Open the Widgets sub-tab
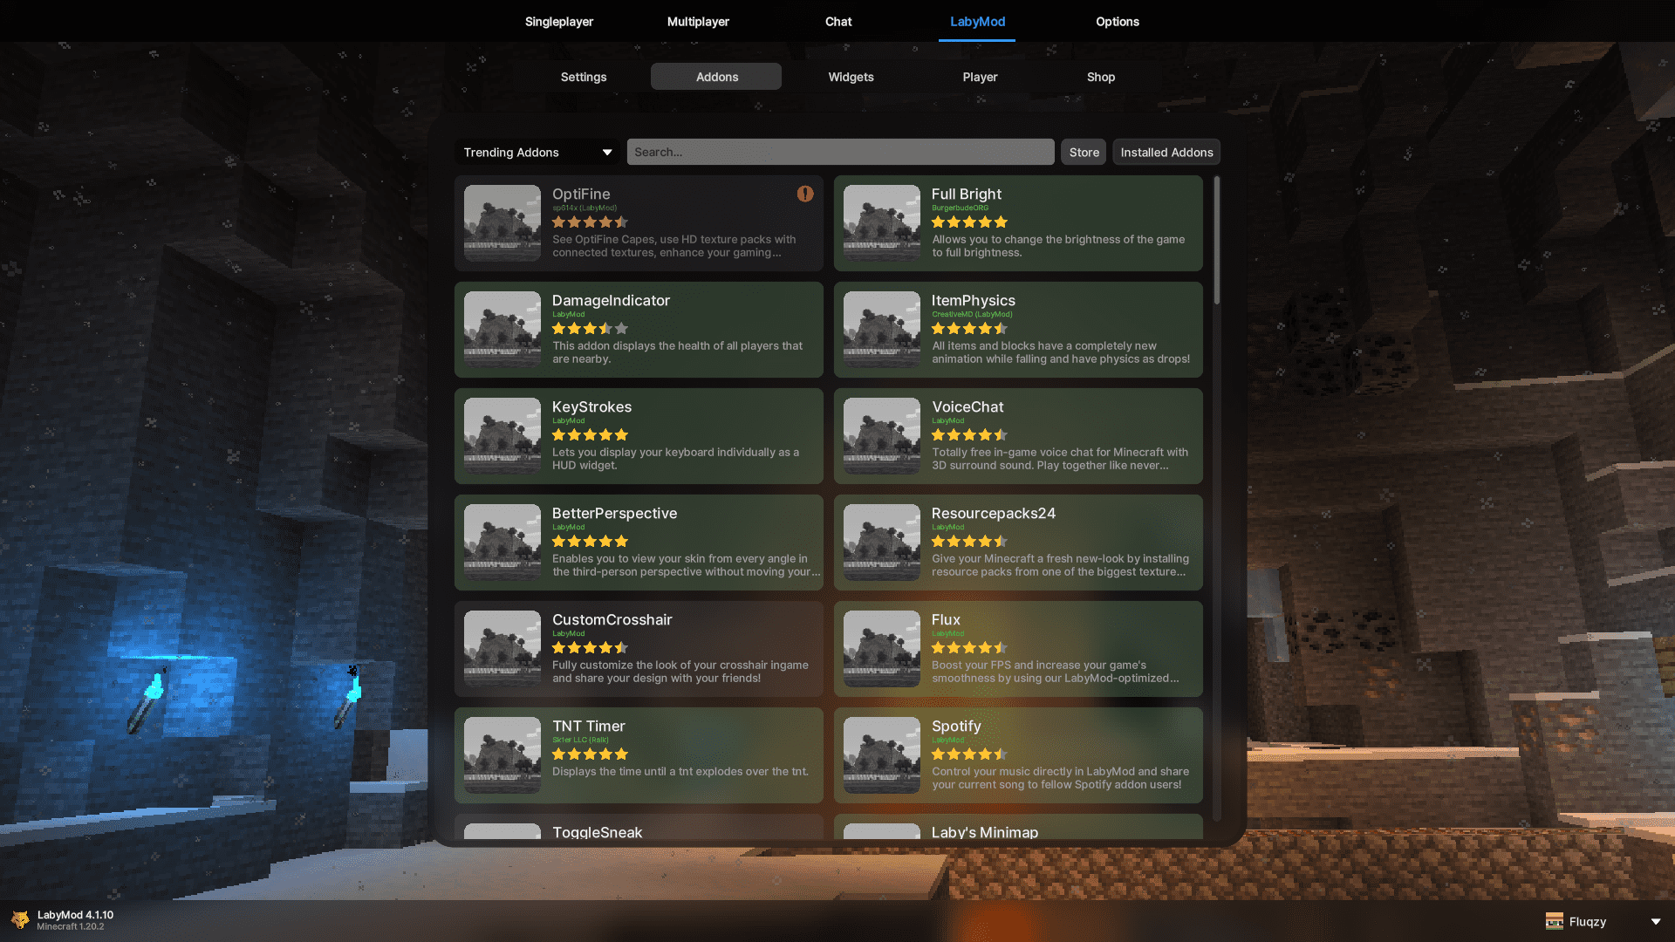This screenshot has width=1675, height=942. pos(851,77)
